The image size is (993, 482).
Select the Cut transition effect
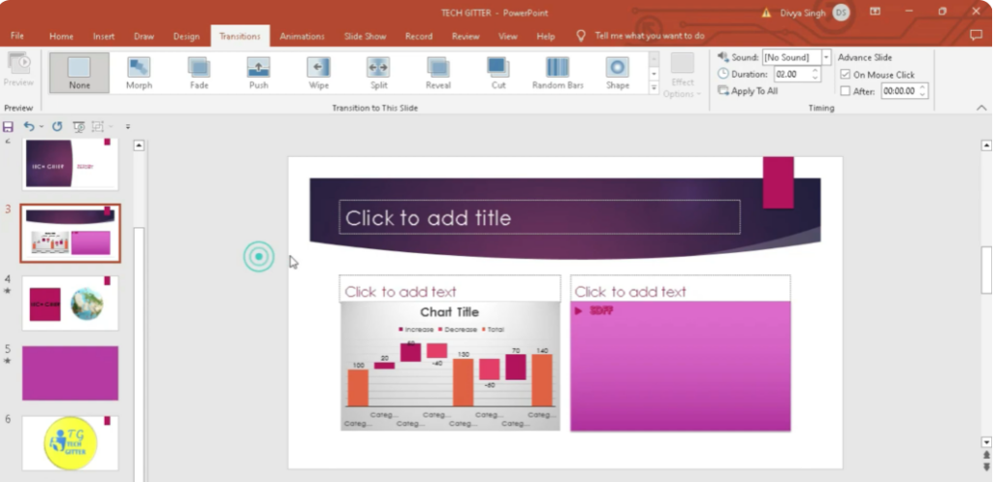click(x=497, y=73)
